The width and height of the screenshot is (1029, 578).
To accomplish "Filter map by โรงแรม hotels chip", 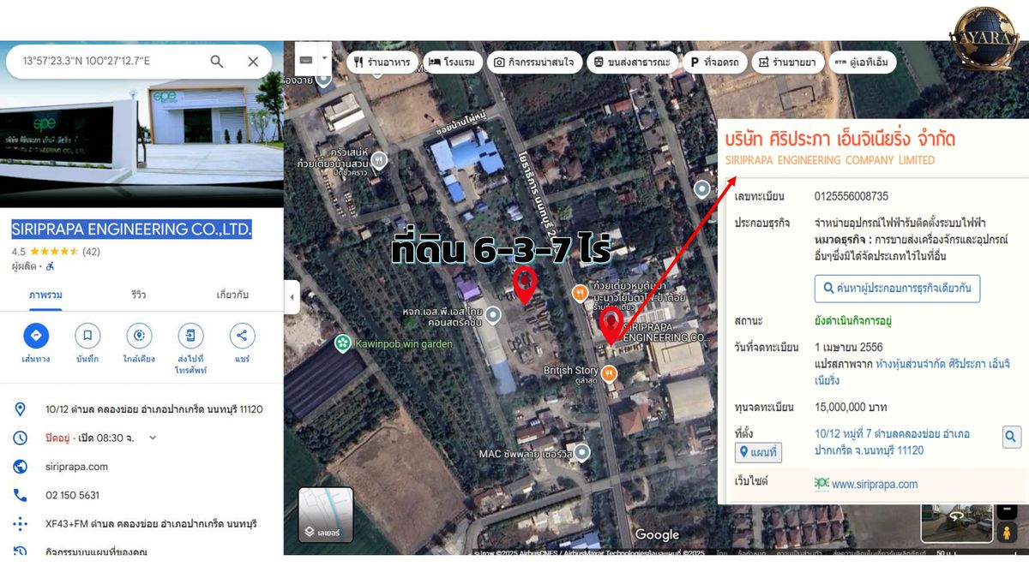I will pyautogui.click(x=453, y=62).
